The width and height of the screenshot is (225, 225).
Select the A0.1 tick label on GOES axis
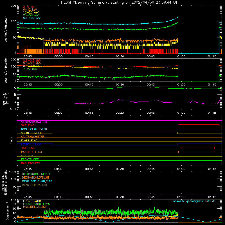click(13, 109)
